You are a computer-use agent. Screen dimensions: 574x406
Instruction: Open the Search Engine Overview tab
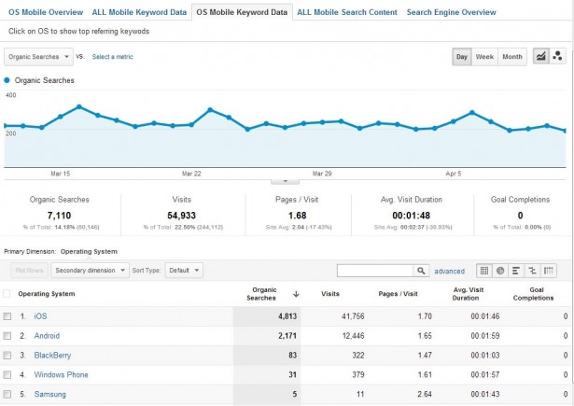[x=452, y=12]
